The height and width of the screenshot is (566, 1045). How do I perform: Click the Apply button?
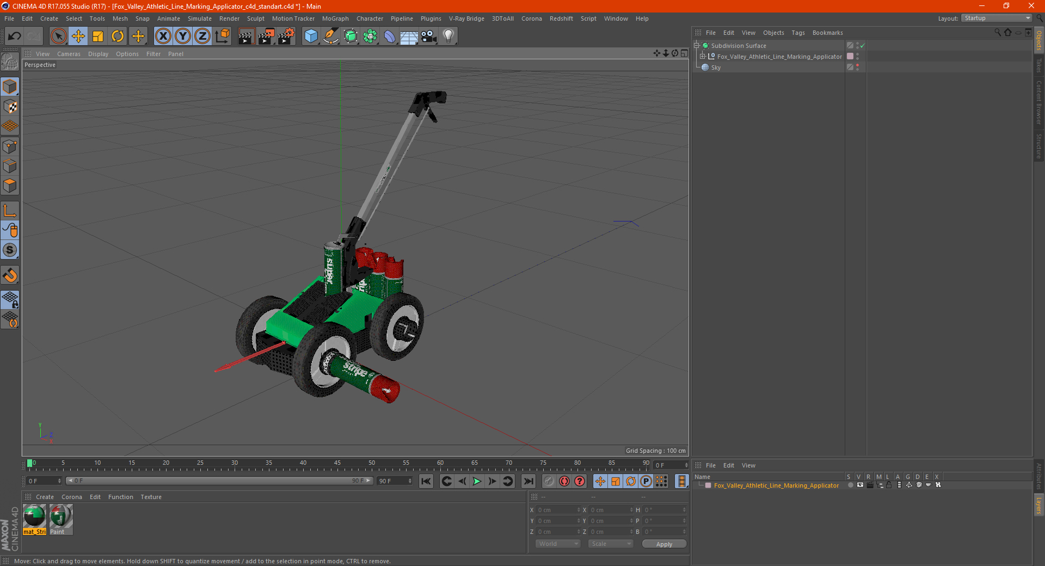664,544
